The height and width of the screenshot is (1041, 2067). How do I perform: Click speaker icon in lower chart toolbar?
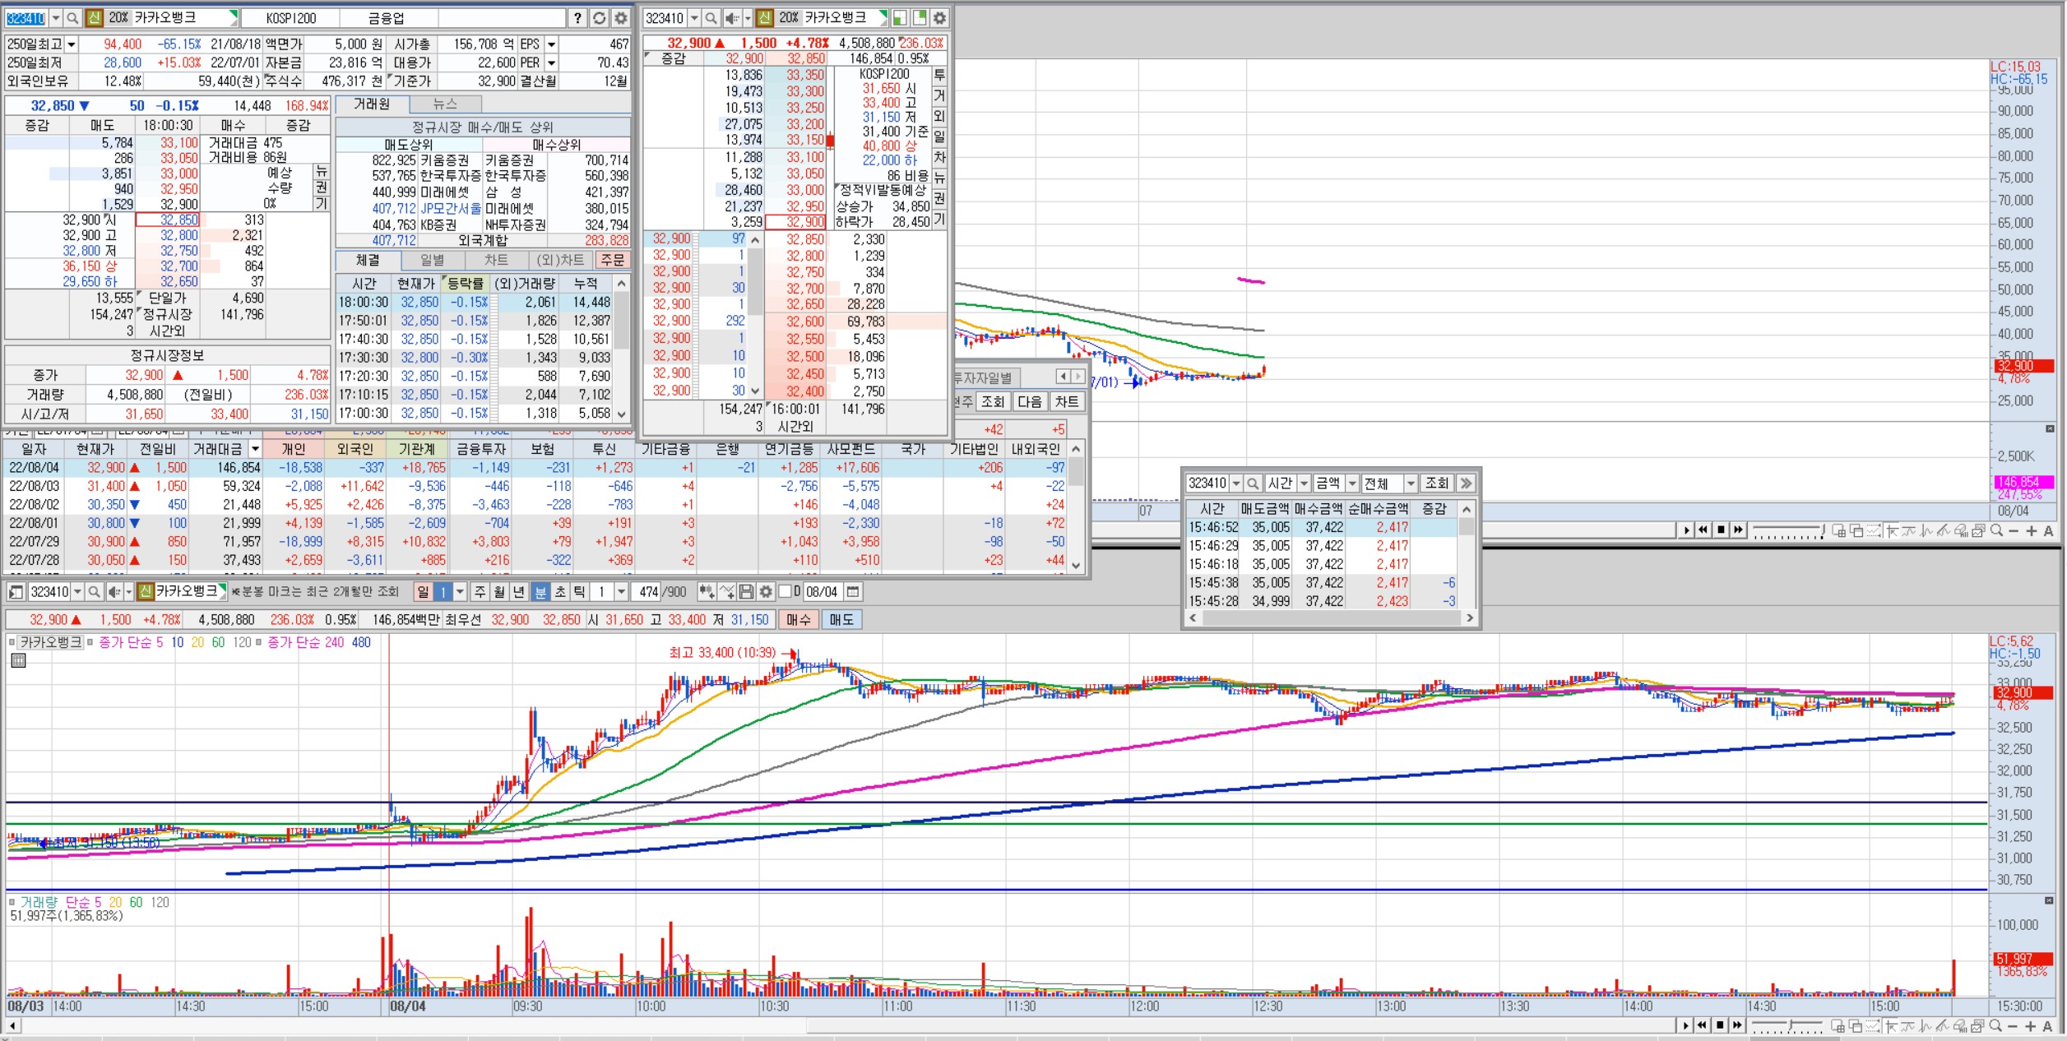click(x=114, y=591)
